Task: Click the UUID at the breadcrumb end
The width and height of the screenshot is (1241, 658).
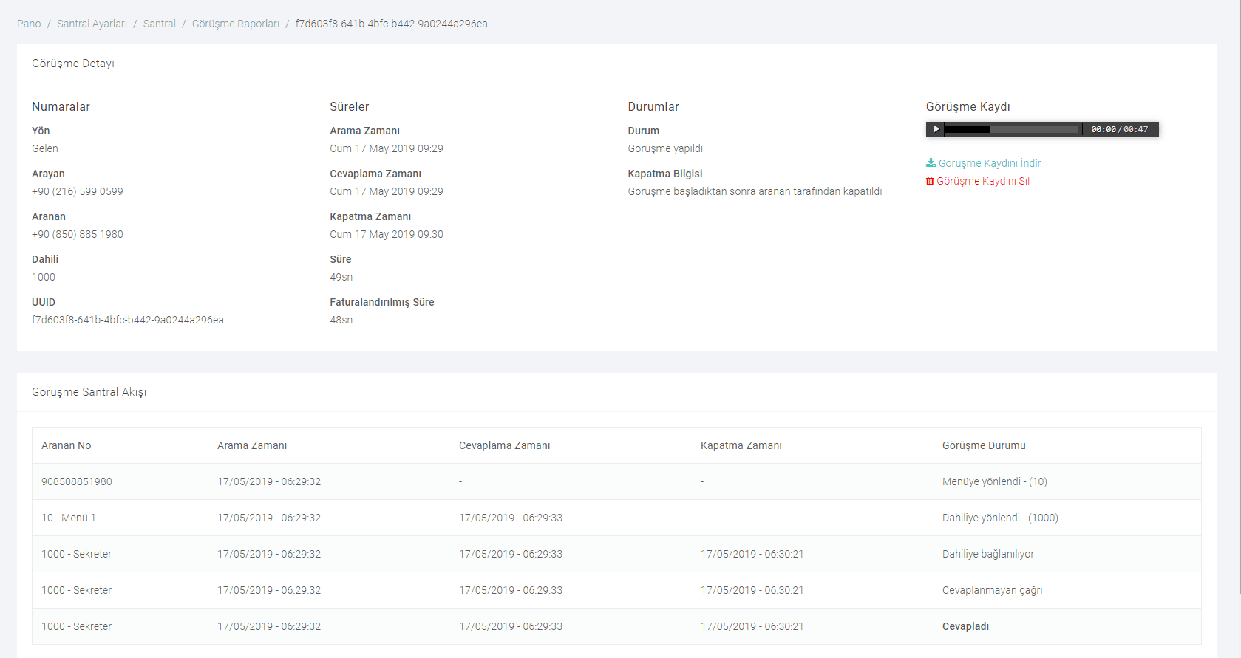Action: [x=391, y=24]
